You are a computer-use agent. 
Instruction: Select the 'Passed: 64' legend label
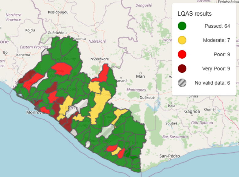tap(217, 26)
